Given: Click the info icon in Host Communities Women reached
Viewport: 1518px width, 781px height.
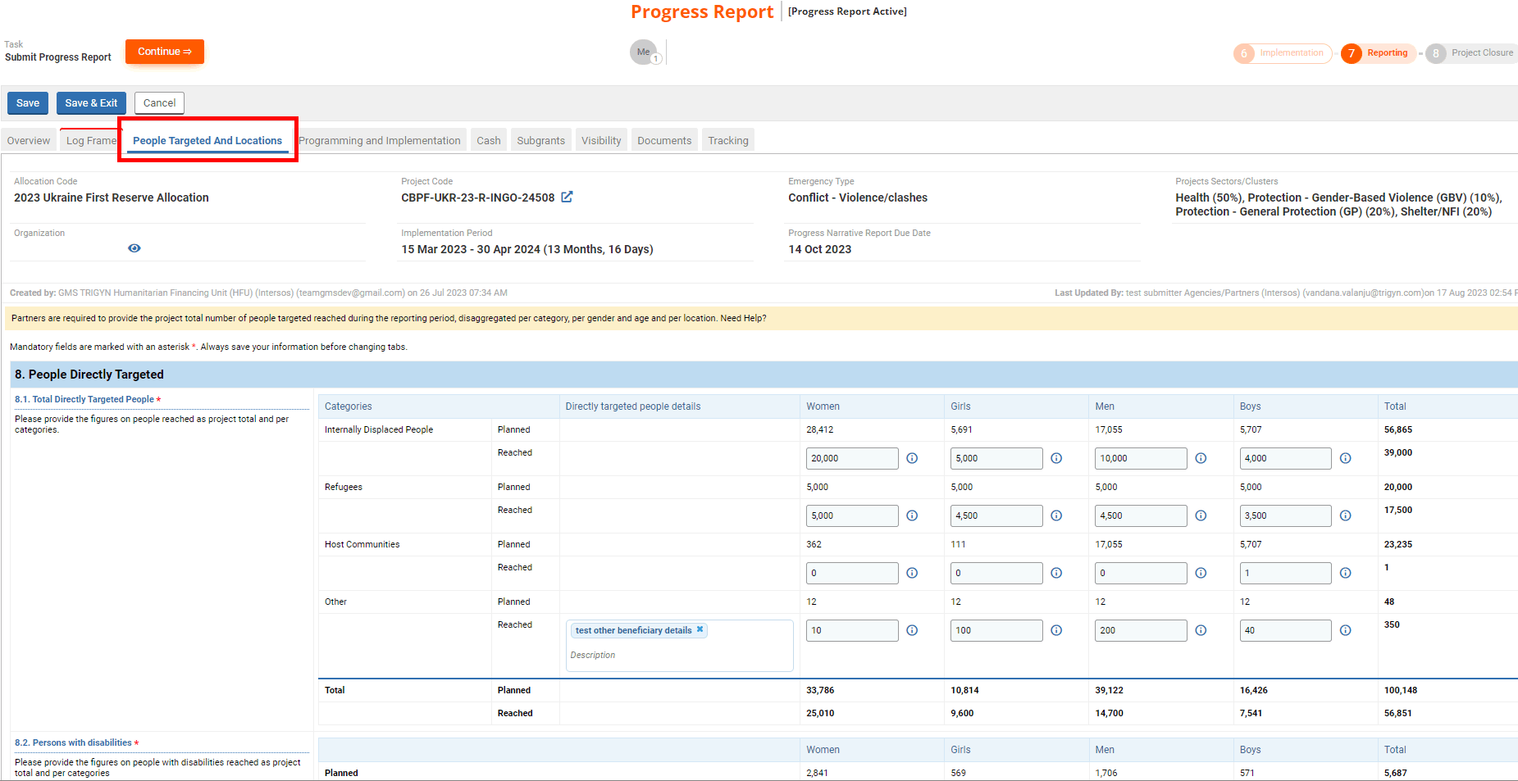Looking at the screenshot, I should (x=912, y=573).
